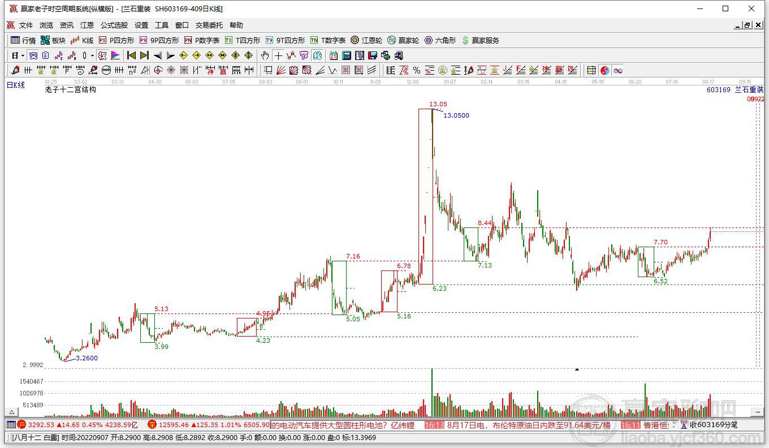Open the candlestick style dropdown arrow
The image size is (769, 448).
(x=92, y=55)
